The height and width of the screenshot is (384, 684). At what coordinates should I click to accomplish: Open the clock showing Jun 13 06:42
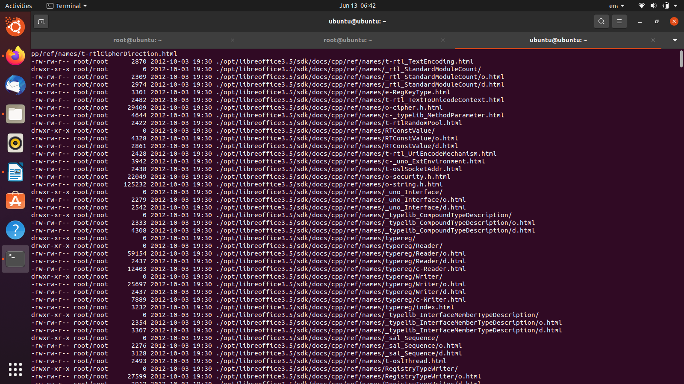(x=357, y=6)
